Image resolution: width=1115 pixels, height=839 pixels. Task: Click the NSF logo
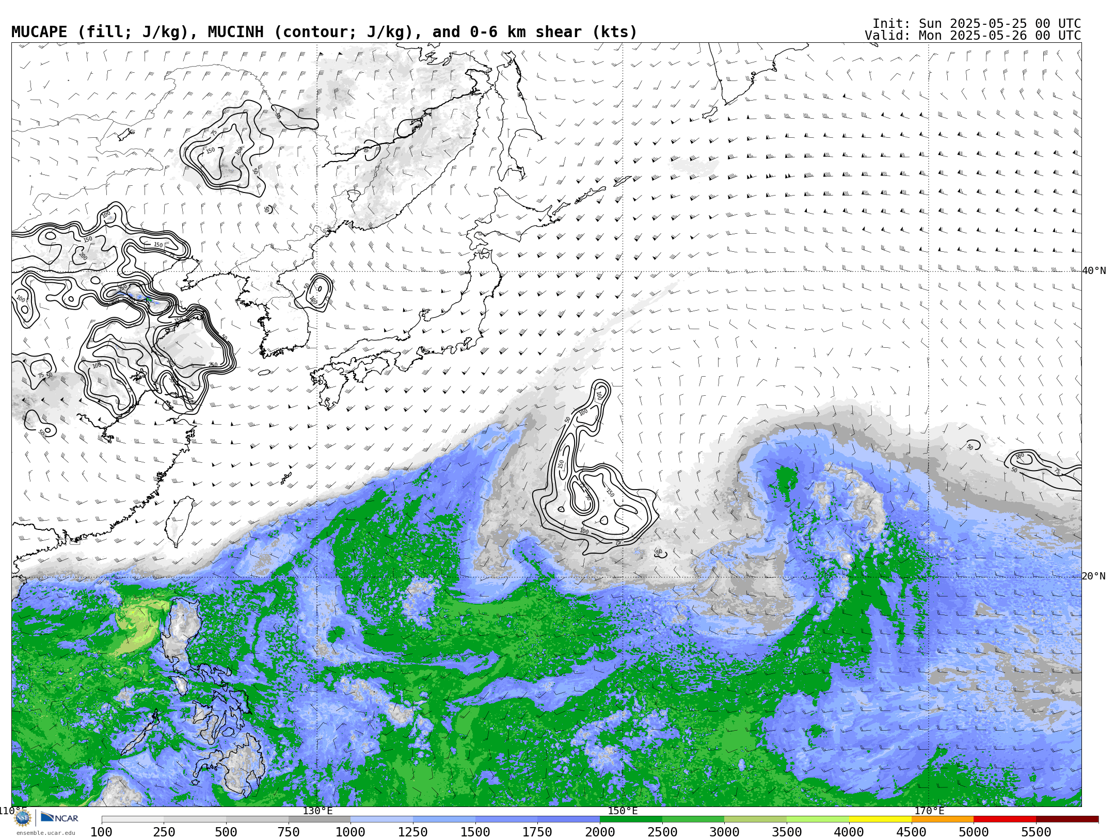(23, 818)
